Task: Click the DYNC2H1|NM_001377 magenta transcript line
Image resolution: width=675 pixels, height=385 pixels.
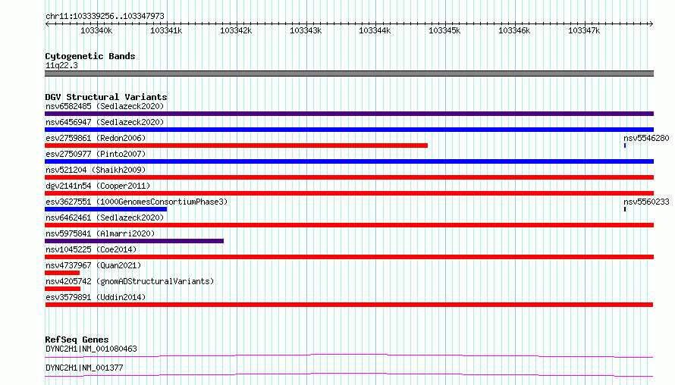Action: 349,374
